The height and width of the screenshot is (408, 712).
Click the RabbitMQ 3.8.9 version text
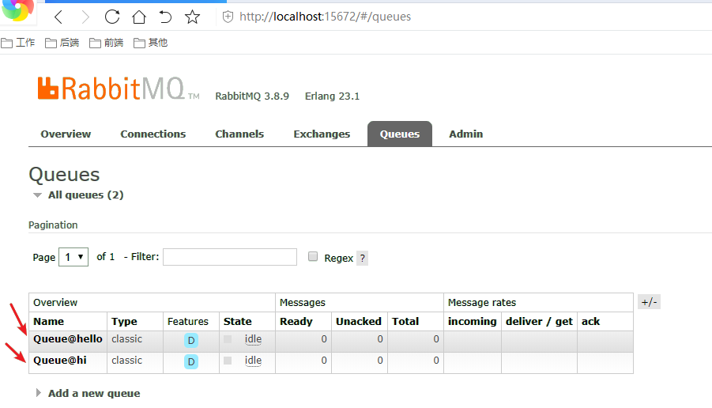click(x=252, y=96)
